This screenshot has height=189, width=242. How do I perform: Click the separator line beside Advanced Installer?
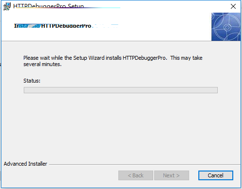tap(145, 165)
